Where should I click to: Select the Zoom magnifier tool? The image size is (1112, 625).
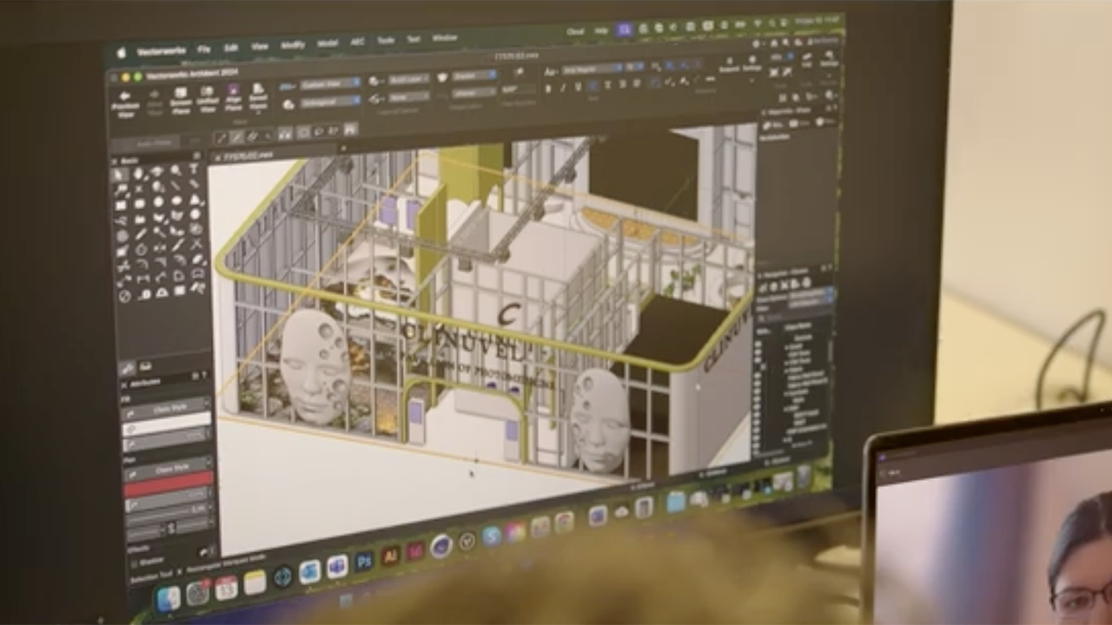click(x=175, y=170)
